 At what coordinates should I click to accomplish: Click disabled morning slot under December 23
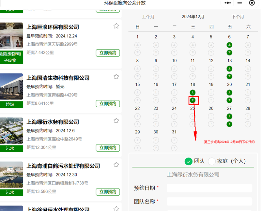156,116
